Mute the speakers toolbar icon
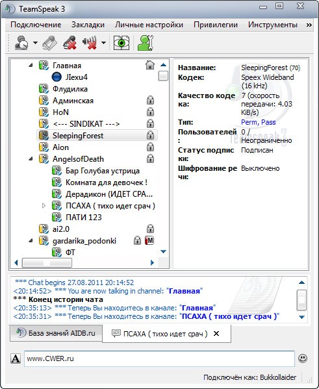Viewport: 319px width, 389px height. (x=90, y=43)
